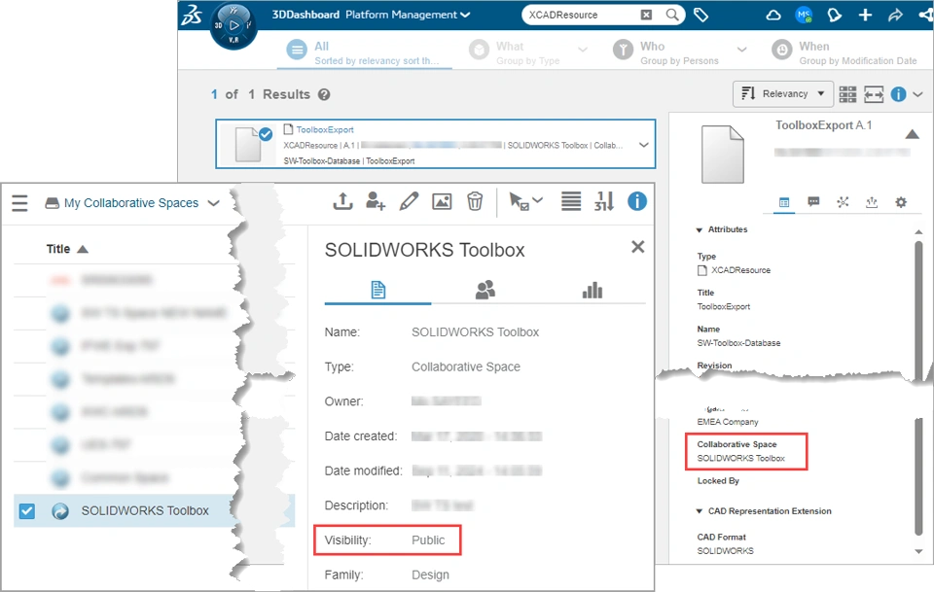Open the selection mode cursor dropdown

(525, 201)
